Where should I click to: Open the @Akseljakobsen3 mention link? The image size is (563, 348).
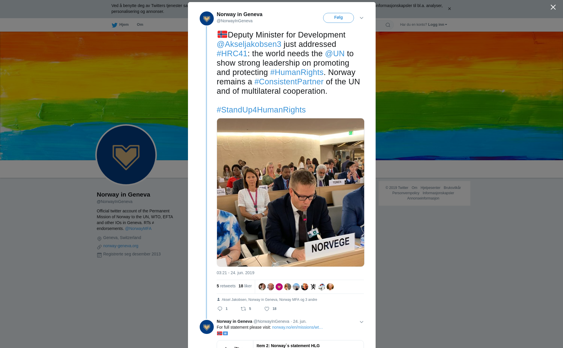tap(249, 44)
